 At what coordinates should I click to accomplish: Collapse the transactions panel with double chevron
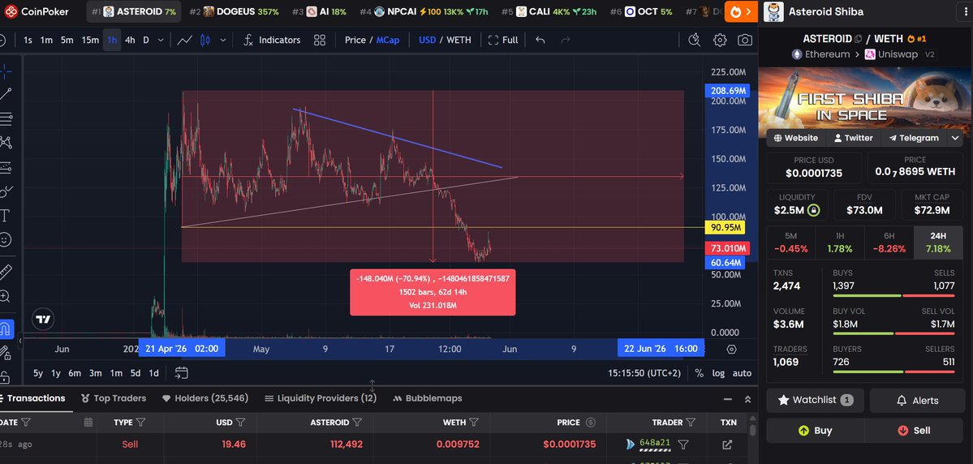click(747, 399)
